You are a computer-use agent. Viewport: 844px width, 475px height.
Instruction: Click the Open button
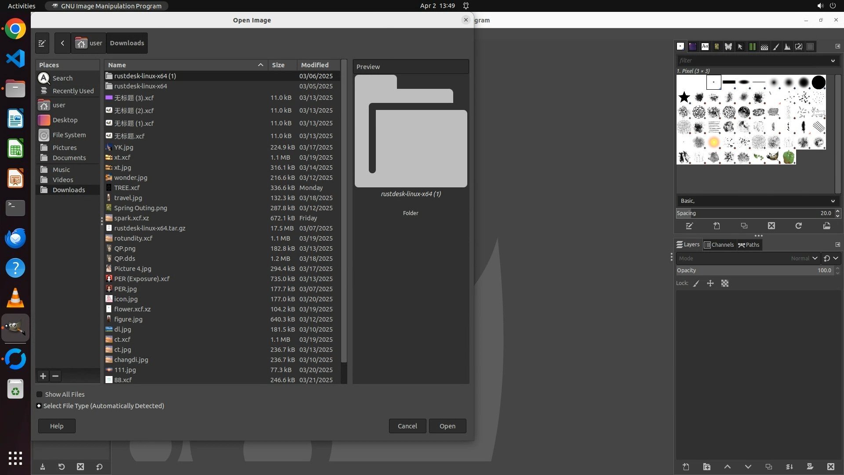447,426
